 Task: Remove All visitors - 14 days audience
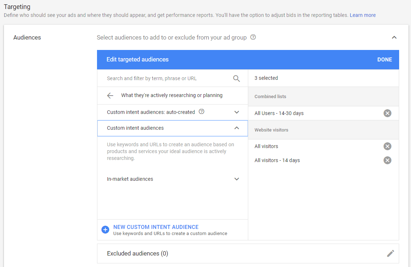[387, 160]
